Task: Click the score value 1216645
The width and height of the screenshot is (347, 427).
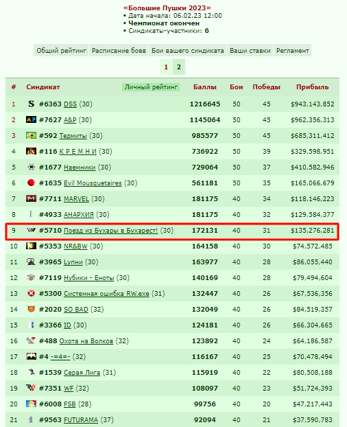Action: click(205, 104)
